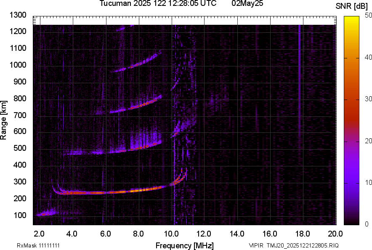This screenshot has width=372, height=250.
Task: Click the 'RxMask 11111111' footer text
Action: click(38, 245)
